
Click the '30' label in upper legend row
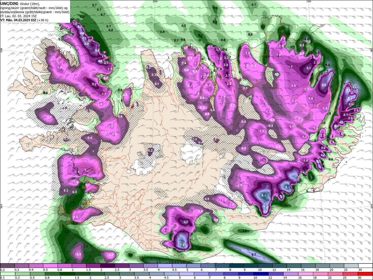(x=360, y=270)
